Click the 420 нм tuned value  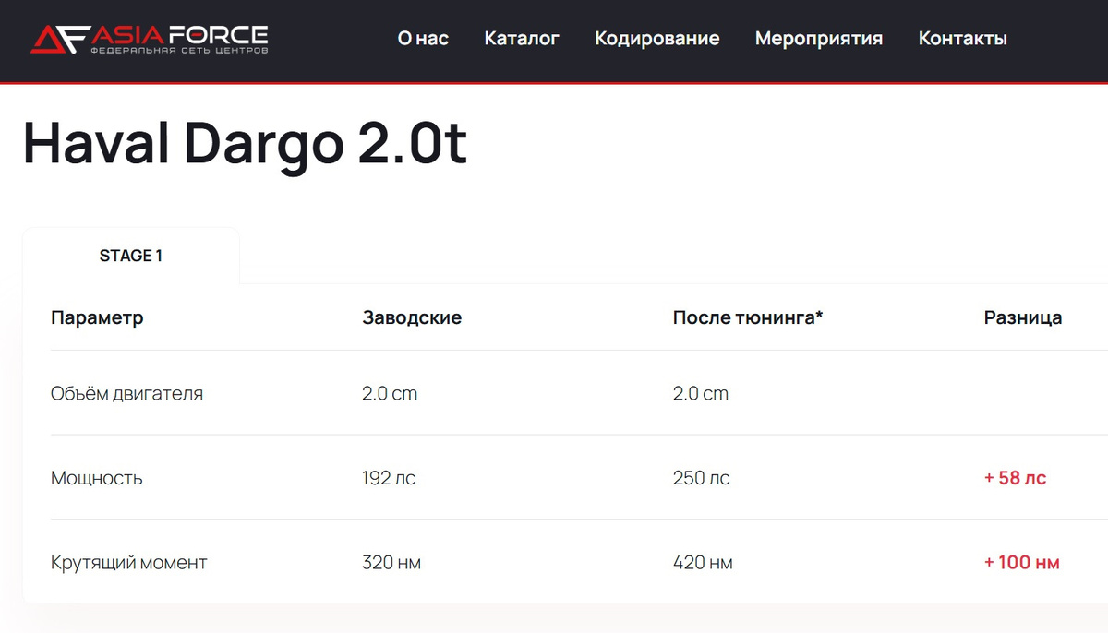tap(703, 563)
